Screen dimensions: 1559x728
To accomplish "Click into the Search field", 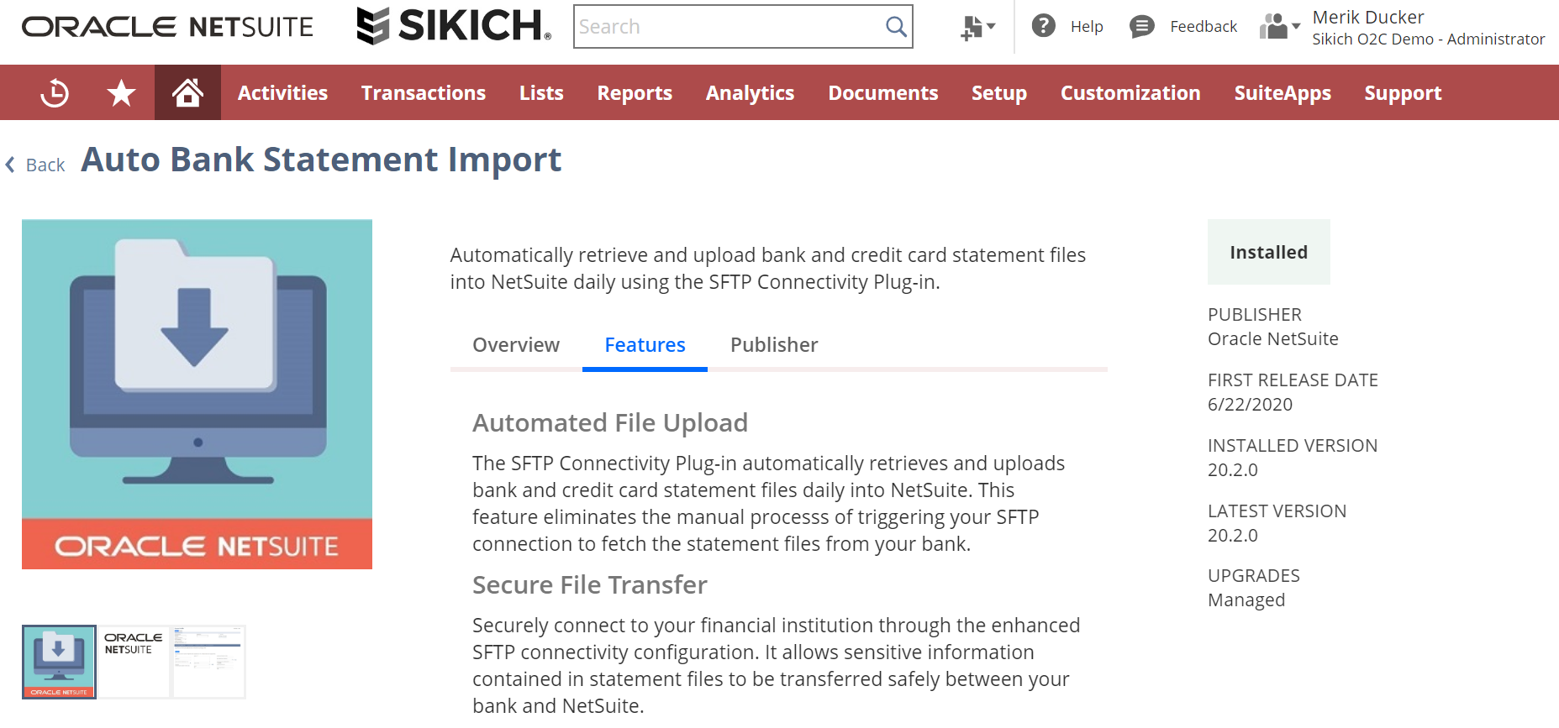I will 727,27.
